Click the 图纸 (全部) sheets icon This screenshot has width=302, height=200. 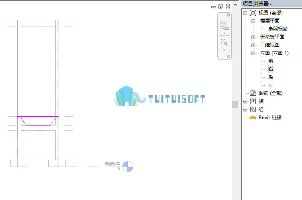[253, 93]
